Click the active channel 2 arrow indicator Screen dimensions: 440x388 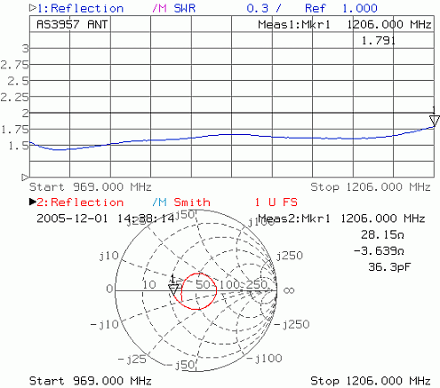pyautogui.click(x=33, y=202)
